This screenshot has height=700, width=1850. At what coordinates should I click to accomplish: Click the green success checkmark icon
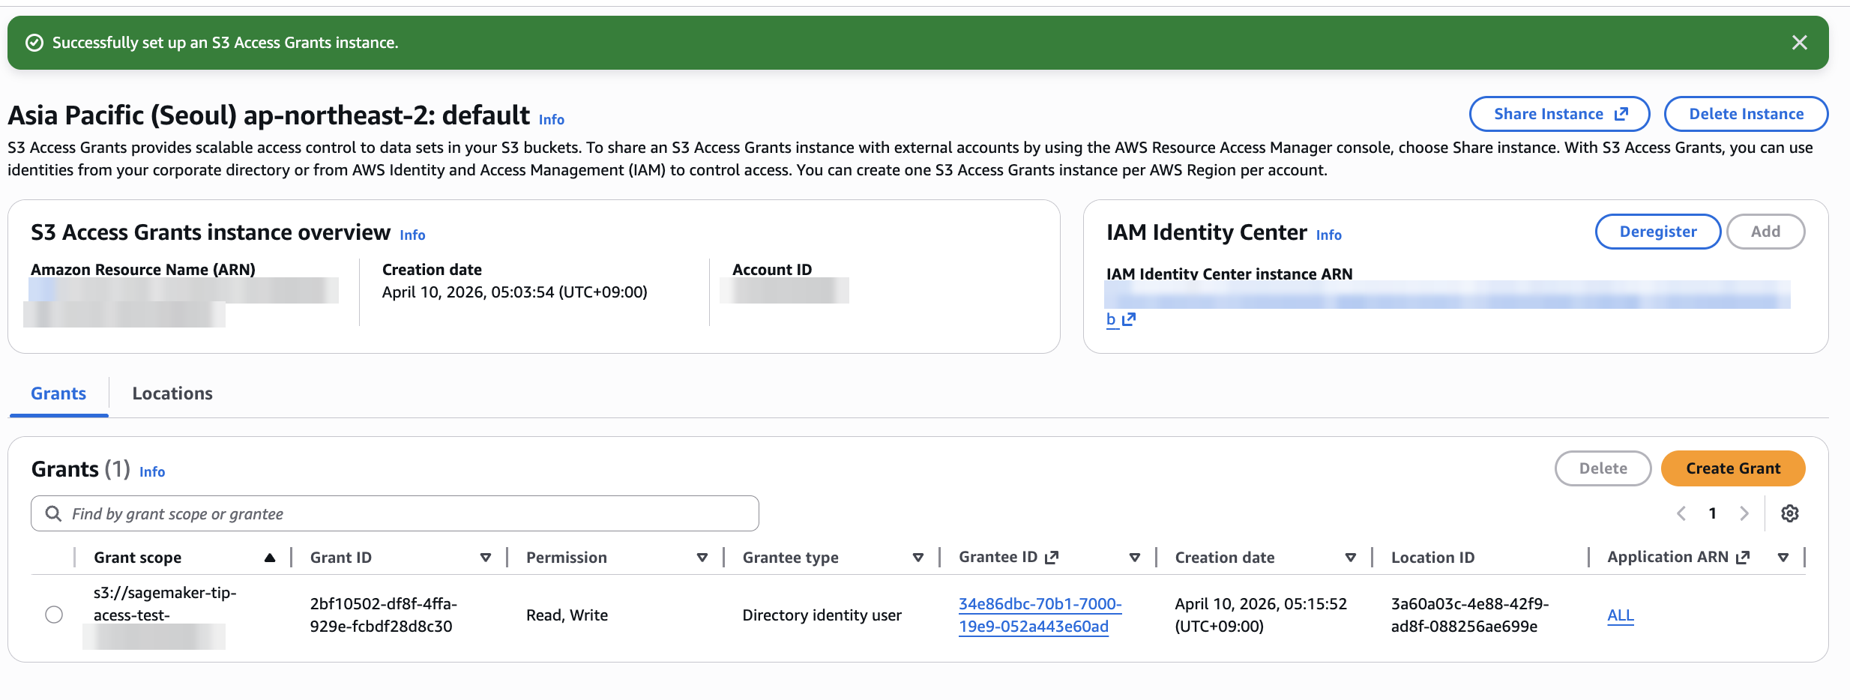[34, 43]
